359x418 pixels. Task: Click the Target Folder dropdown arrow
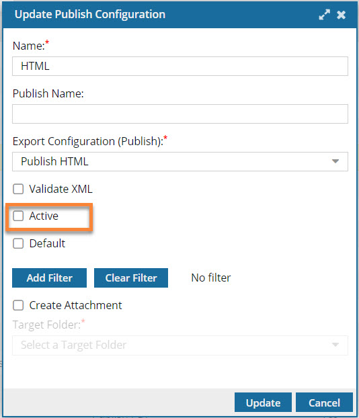click(335, 345)
